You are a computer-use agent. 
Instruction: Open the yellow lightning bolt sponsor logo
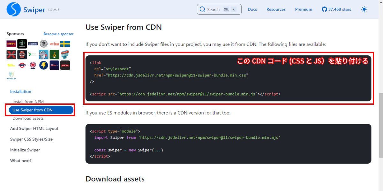click(44, 65)
